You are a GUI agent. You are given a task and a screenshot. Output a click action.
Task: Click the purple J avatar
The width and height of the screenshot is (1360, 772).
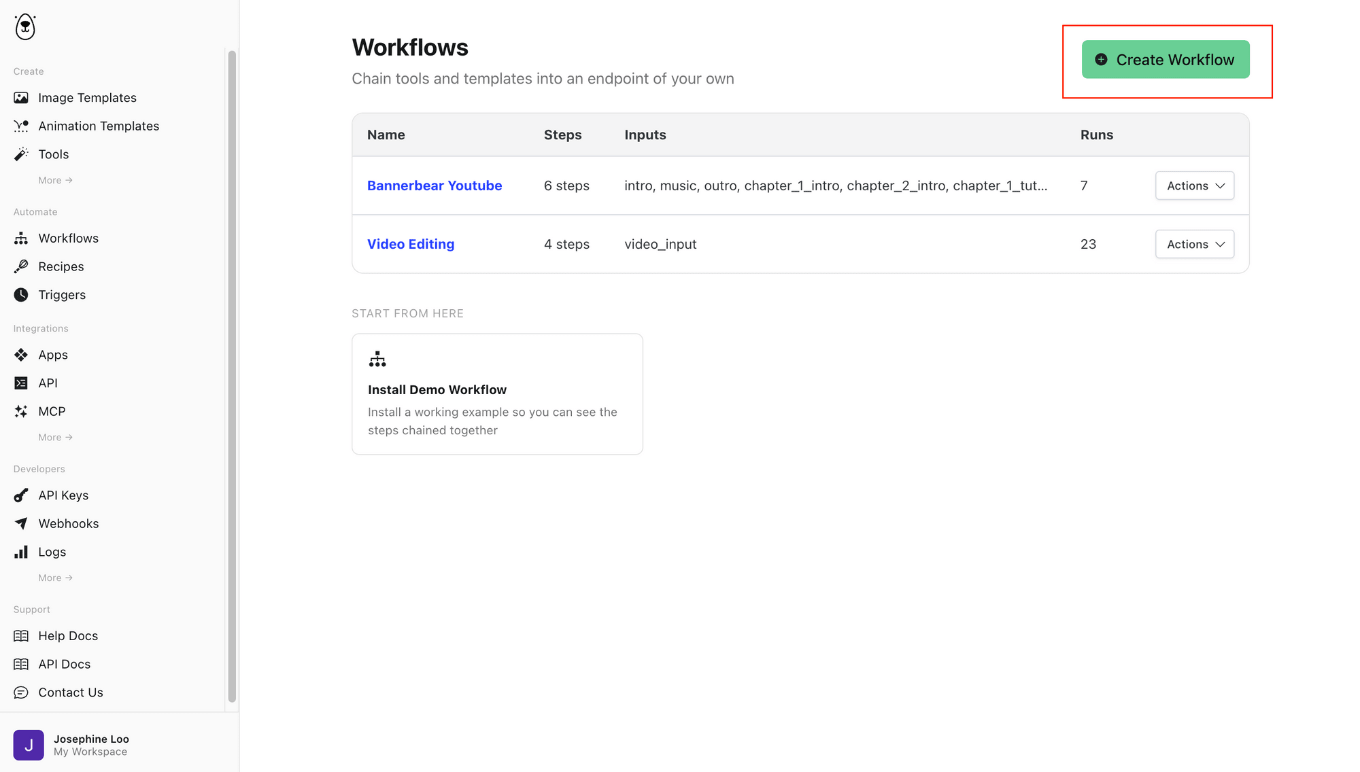point(29,745)
